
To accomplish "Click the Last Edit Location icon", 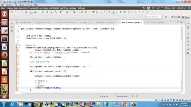I will (143, 12).
